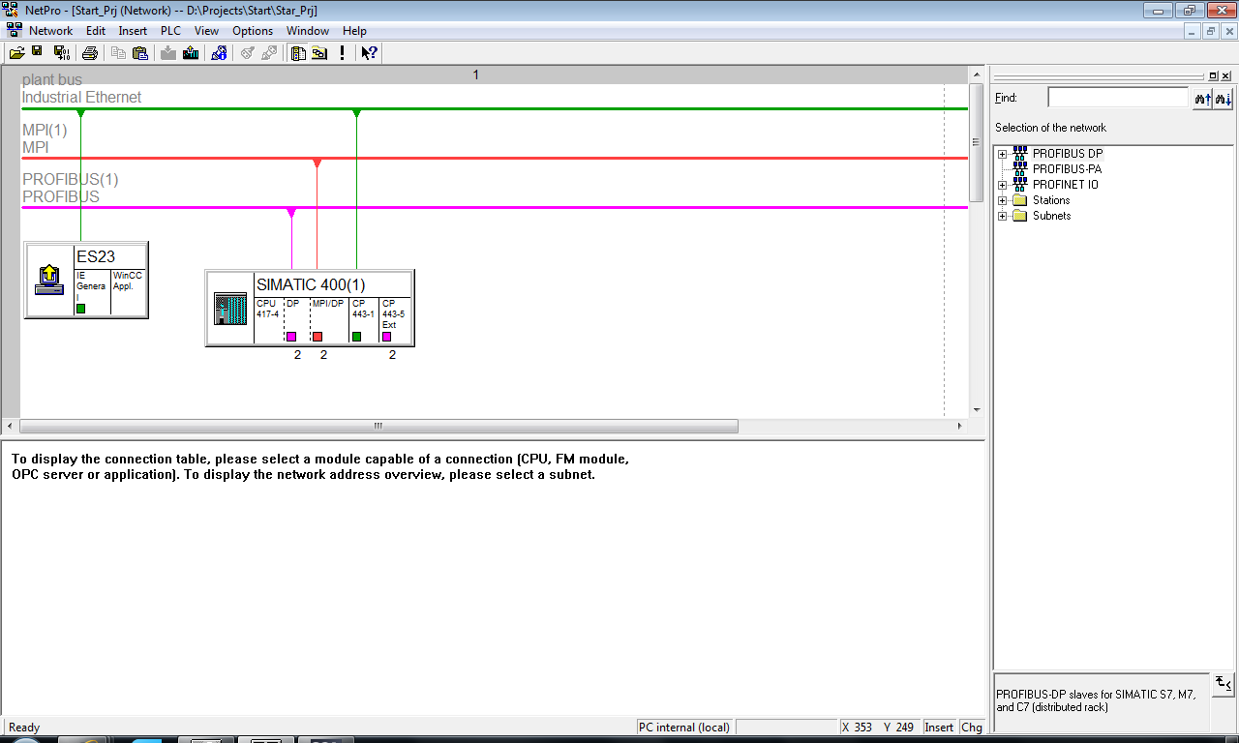Select the SIMATIC 400(1) rack icon
The height and width of the screenshot is (743, 1239).
[229, 309]
